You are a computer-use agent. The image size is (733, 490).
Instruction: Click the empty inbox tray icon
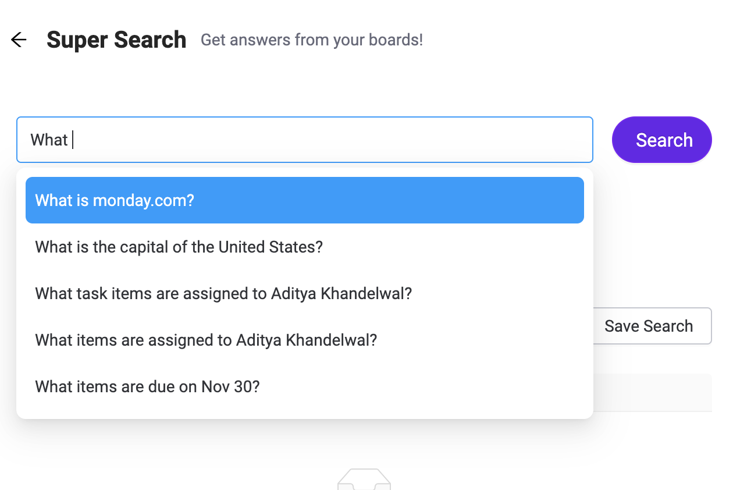364,480
